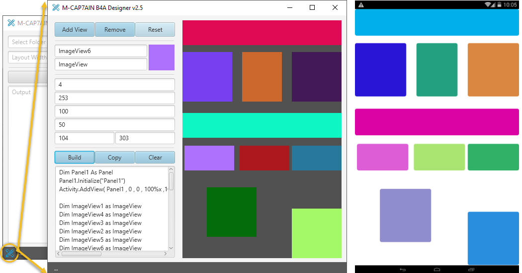
Task: Click the ImageView6 name field
Action: pos(101,51)
